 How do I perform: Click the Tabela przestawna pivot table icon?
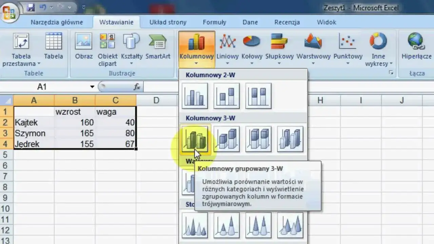(21, 42)
